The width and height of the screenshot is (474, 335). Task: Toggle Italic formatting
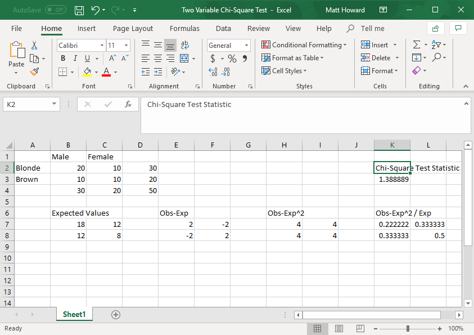(75, 58)
